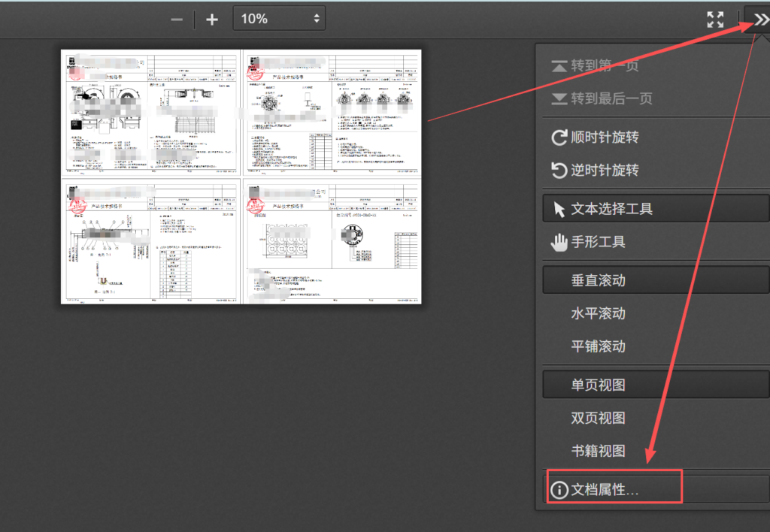Go to first page menu entry
This screenshot has height=532, width=770.
coord(656,65)
